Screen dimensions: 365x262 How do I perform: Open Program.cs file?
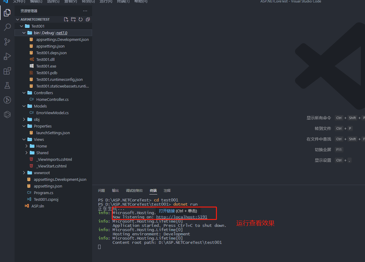coord(44,193)
